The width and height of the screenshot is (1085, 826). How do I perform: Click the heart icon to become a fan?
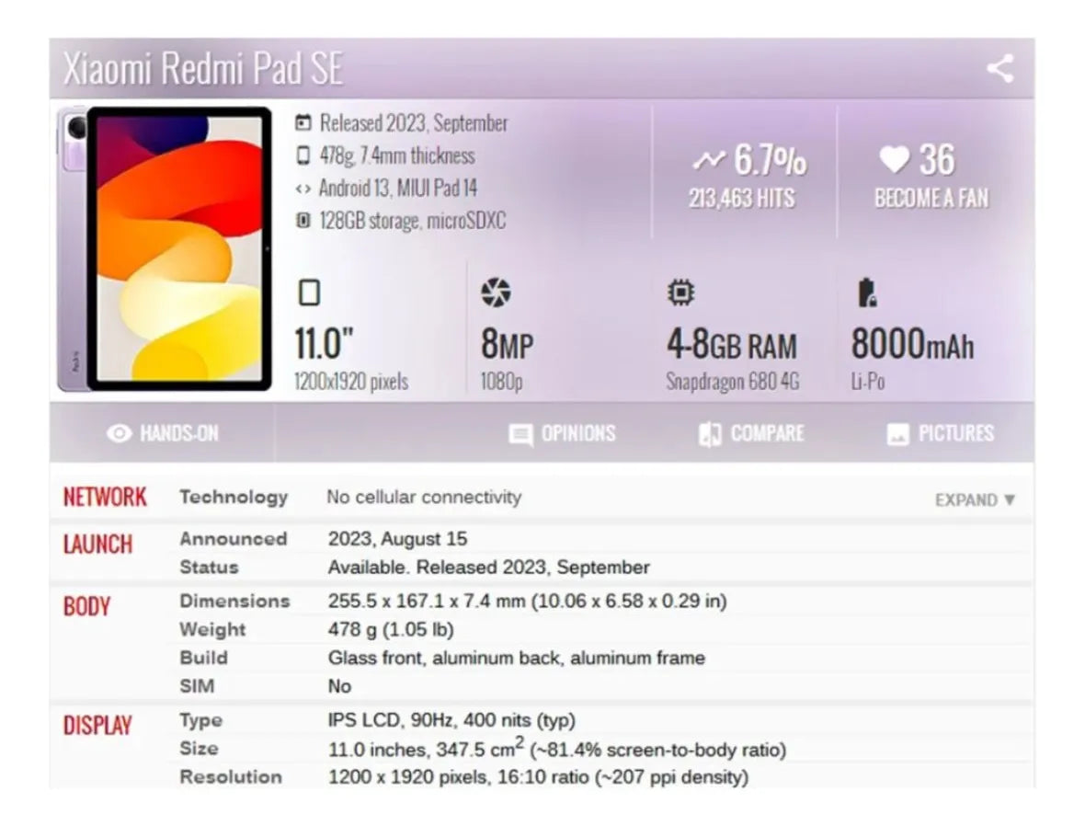(893, 160)
